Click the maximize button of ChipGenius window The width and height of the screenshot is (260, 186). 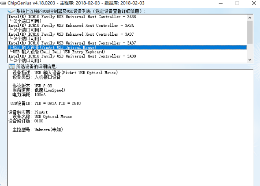[x=237, y=3]
